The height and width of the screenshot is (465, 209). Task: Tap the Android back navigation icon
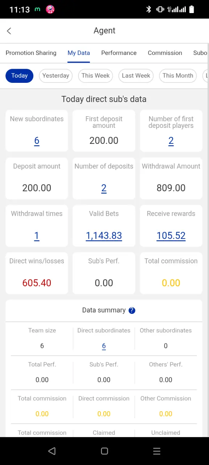pyautogui.click(x=52, y=451)
